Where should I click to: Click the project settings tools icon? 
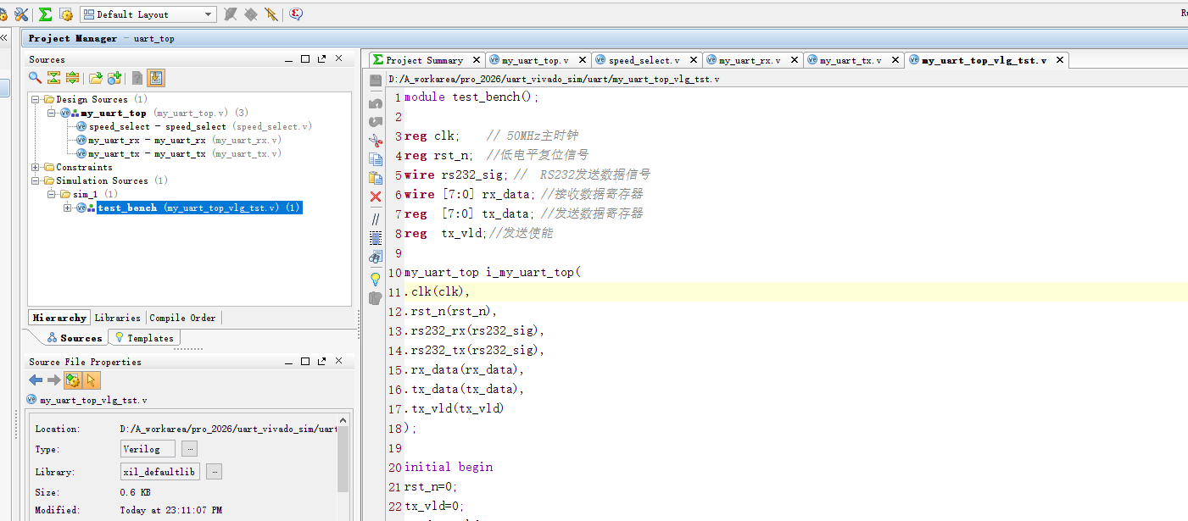coord(21,14)
